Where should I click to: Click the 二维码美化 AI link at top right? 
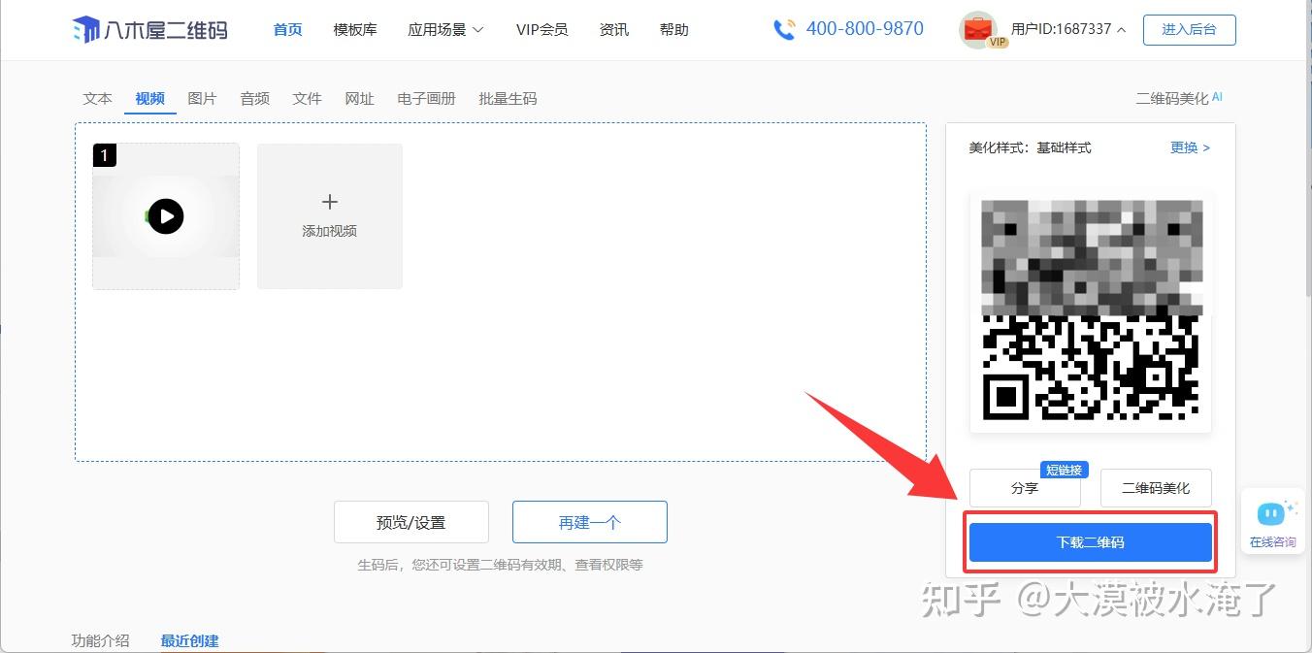[x=1179, y=99]
